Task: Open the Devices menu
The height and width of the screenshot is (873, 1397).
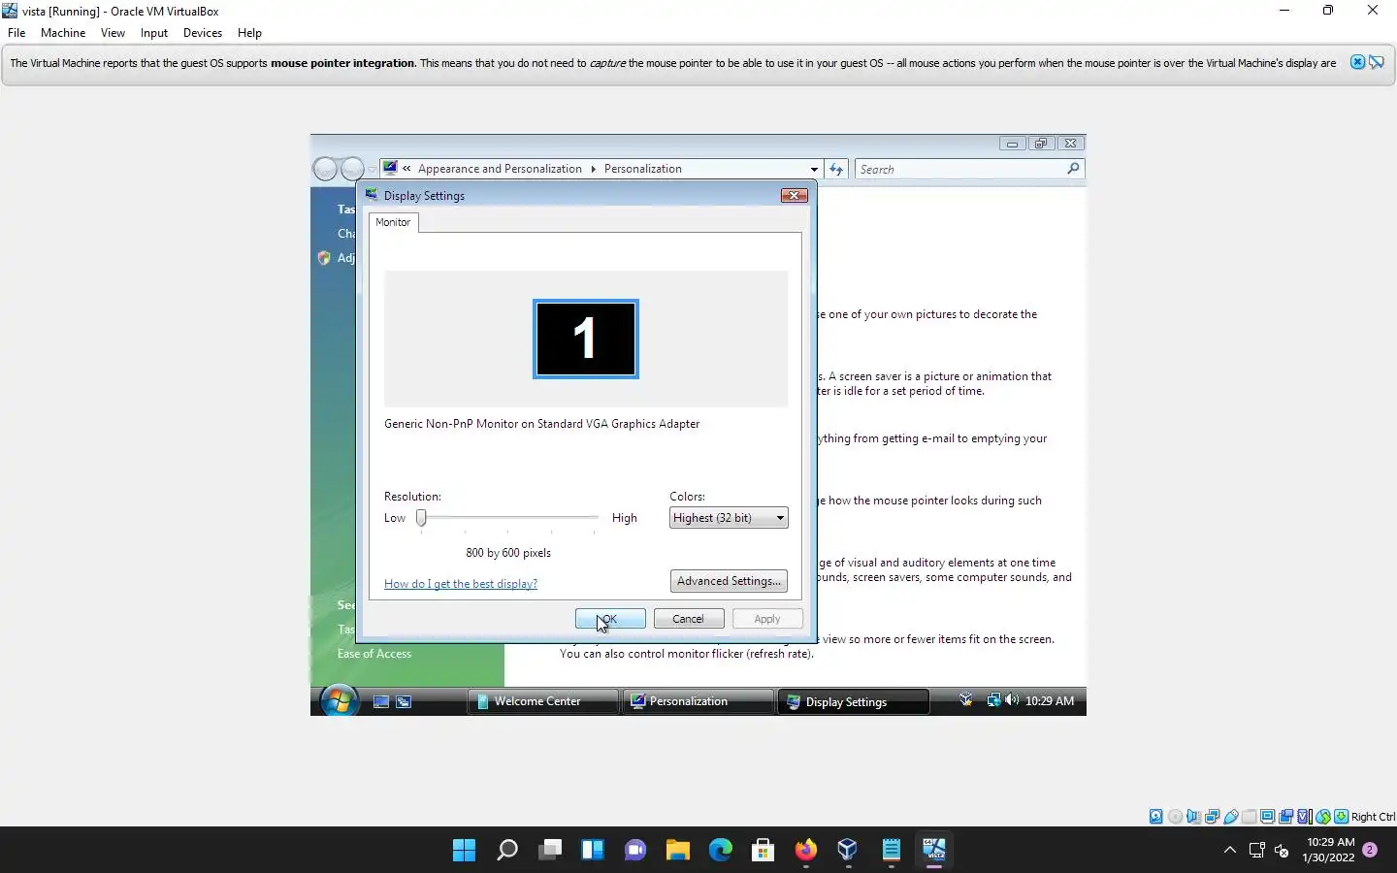Action: 203,32
